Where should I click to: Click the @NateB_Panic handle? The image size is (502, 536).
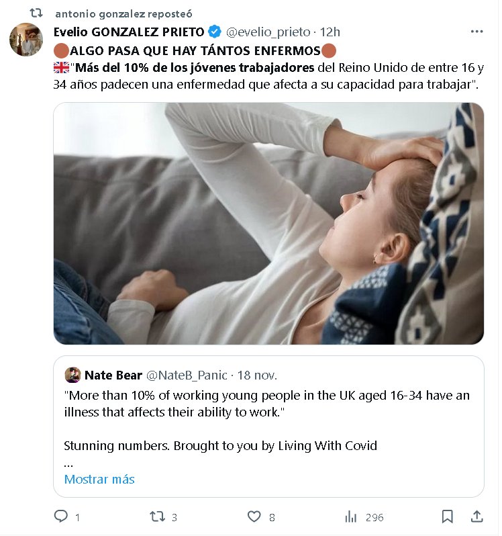(x=184, y=375)
